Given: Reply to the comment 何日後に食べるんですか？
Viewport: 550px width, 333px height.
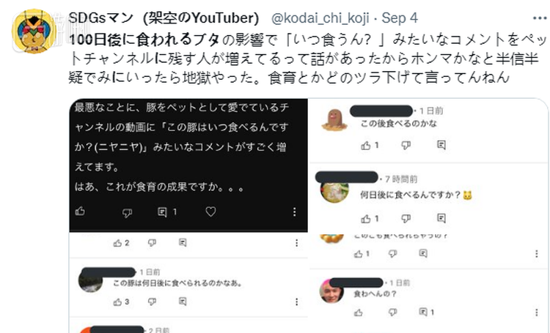Looking at the screenshot, I should pos(441,219).
